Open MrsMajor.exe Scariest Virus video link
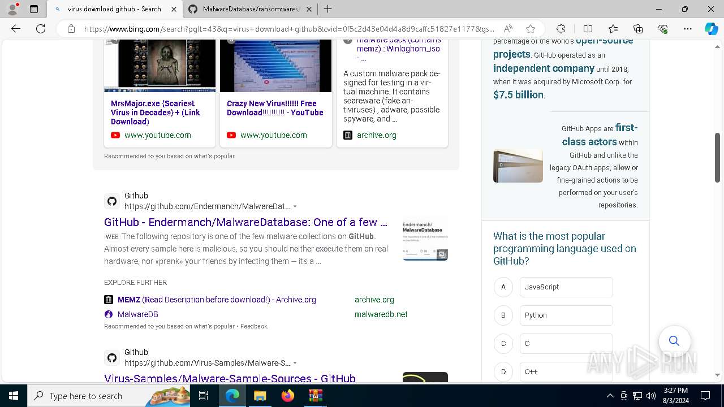This screenshot has height=407, width=724. click(156, 112)
